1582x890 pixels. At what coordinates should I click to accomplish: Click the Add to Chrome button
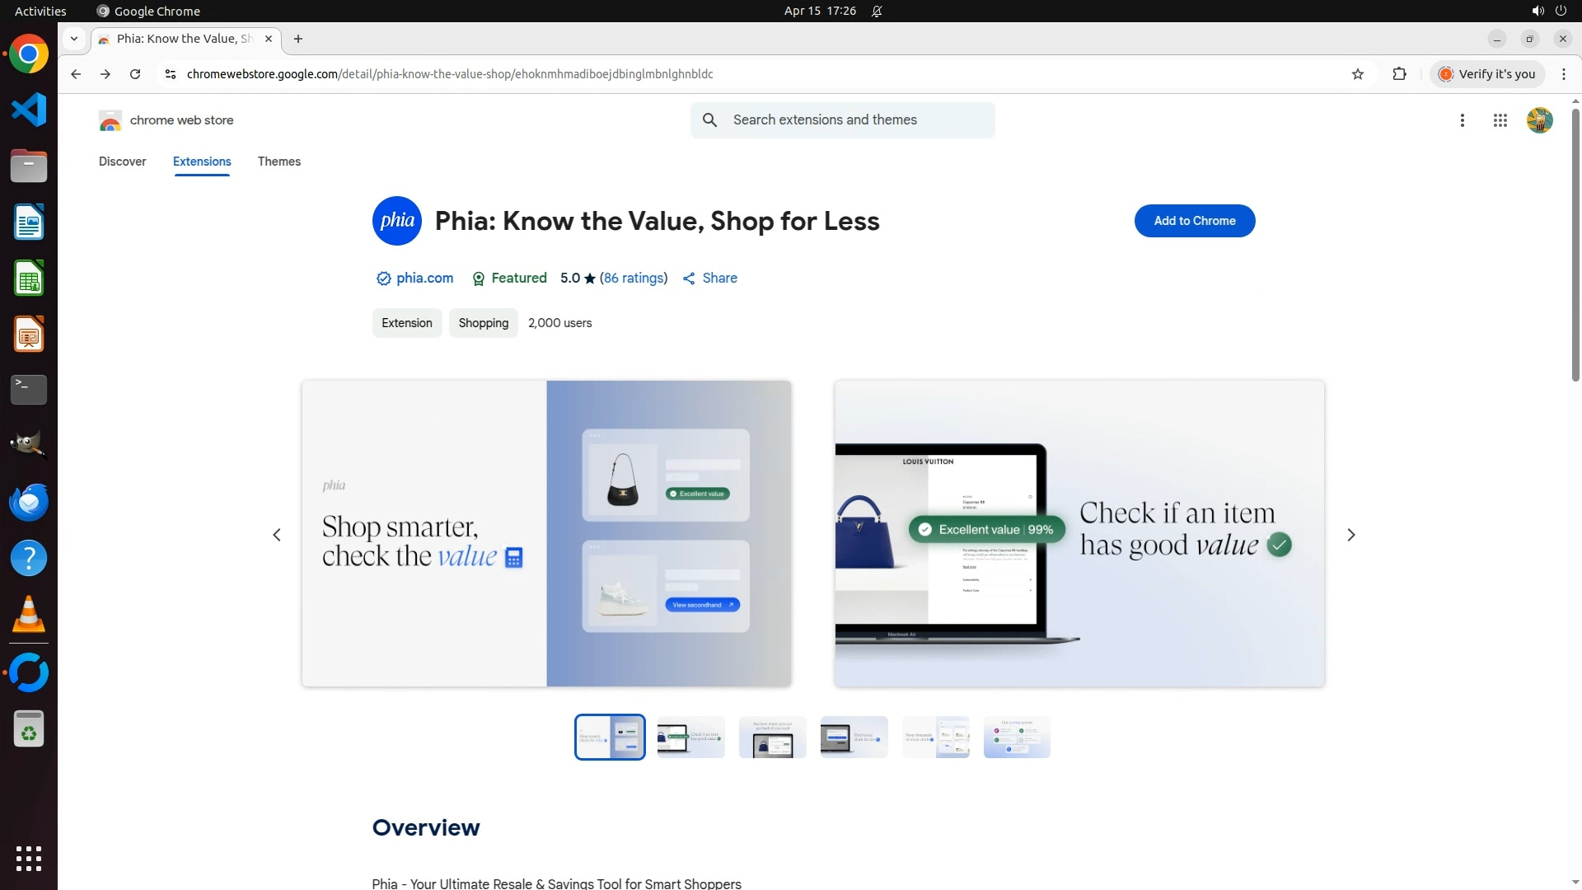1194,221
